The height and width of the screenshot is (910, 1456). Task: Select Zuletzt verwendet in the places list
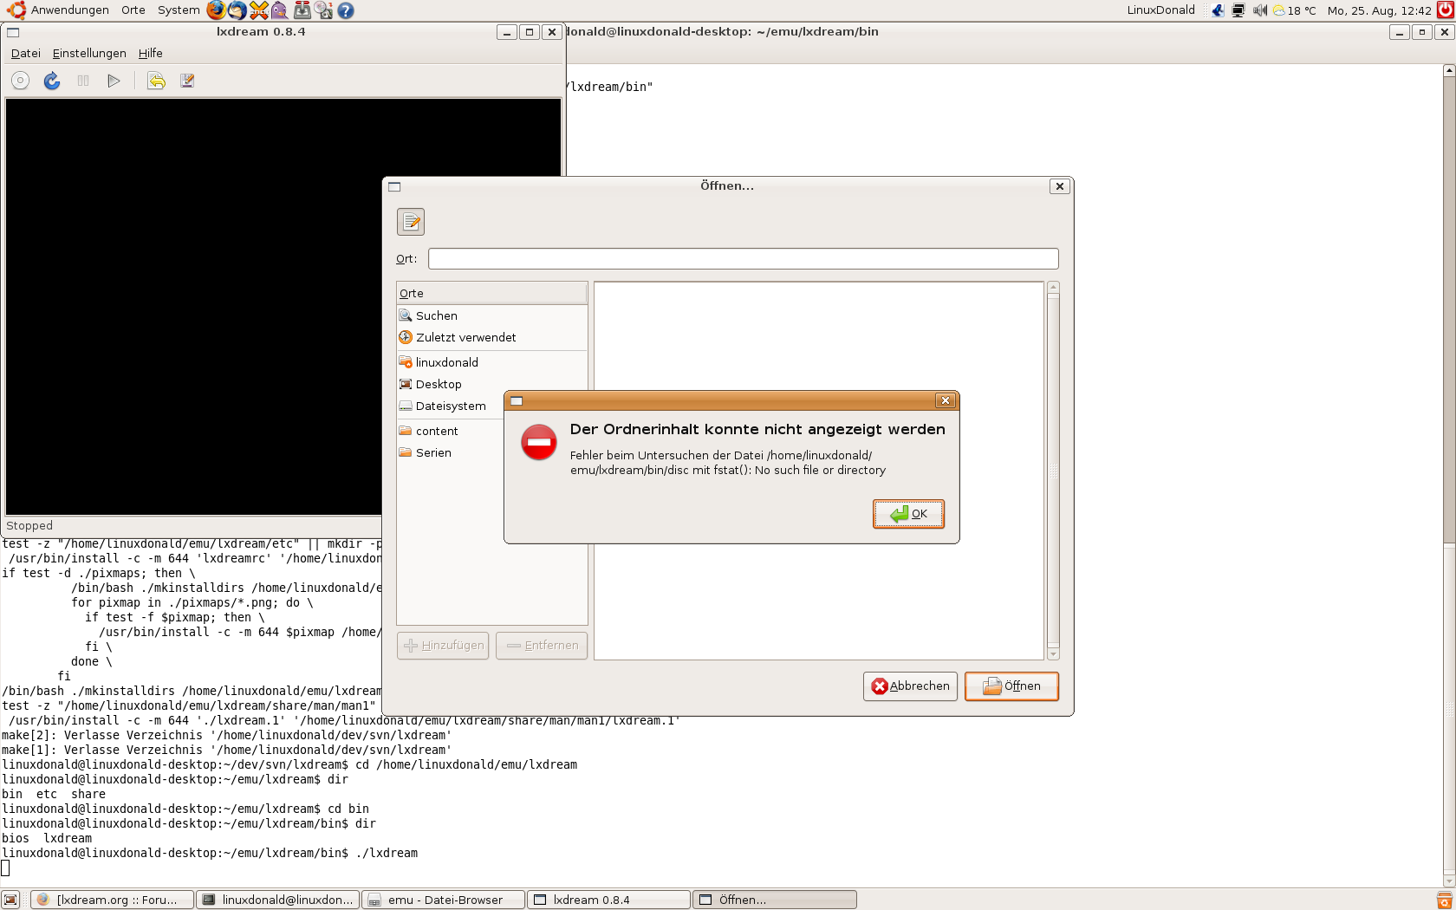coord(465,338)
